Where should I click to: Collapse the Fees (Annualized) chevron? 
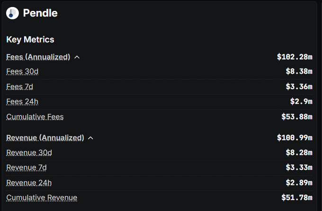click(x=77, y=57)
